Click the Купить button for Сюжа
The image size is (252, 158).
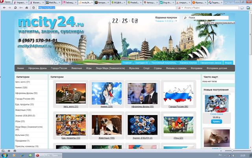[x=216, y=122]
